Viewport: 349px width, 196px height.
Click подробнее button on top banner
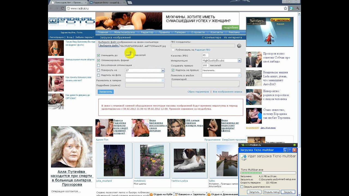click(x=231, y=27)
